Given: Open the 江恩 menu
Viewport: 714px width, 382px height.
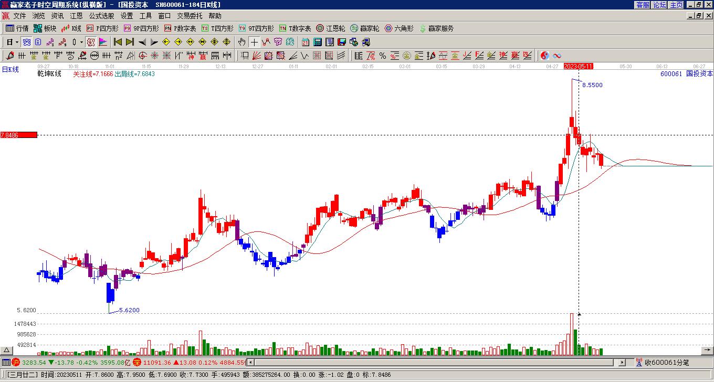Looking at the screenshot, I should 76,16.
